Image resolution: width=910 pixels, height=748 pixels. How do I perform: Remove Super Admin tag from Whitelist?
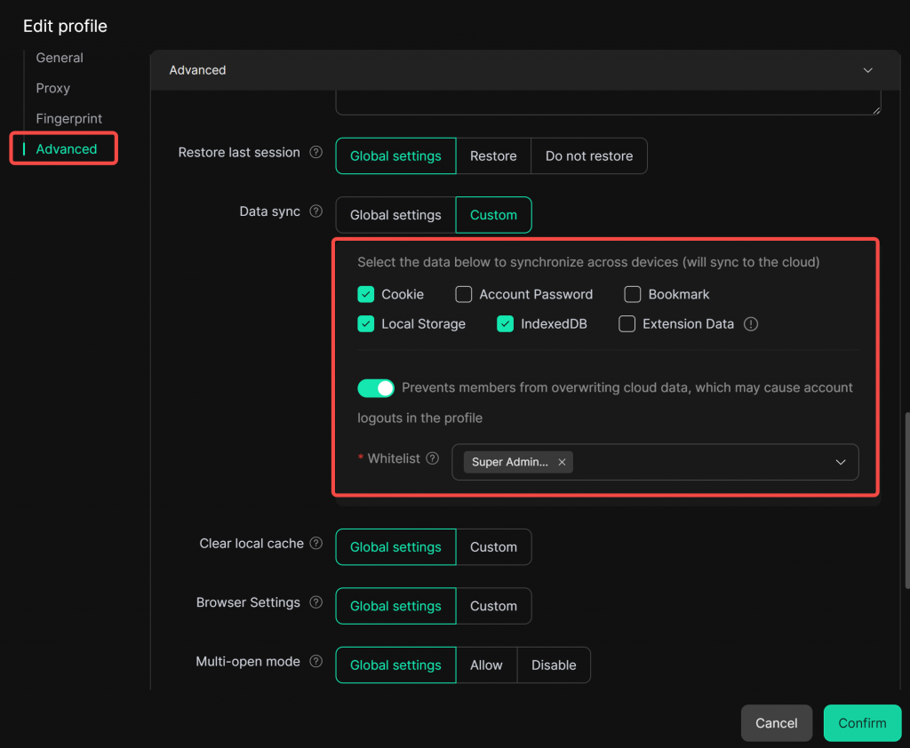(562, 463)
